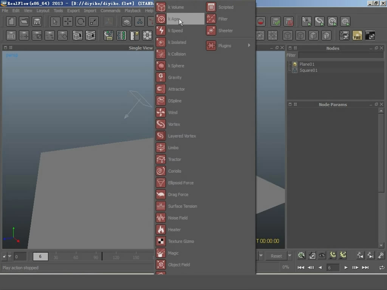Viewport: 387px width, 290px height.
Task: Select the arrow selection tool
Action: coord(55,22)
